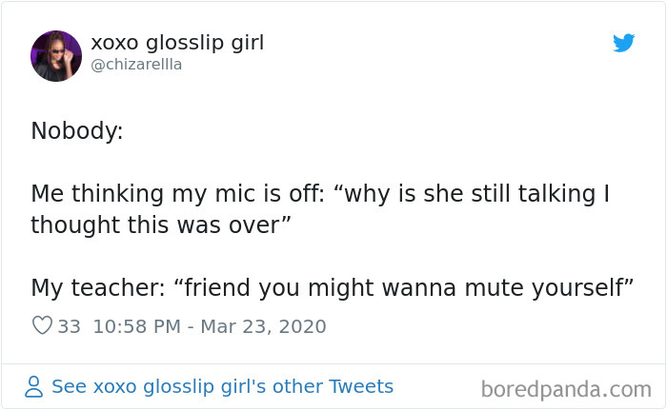
Task: Open the profile avatar of chizarellla
Action: (56, 55)
